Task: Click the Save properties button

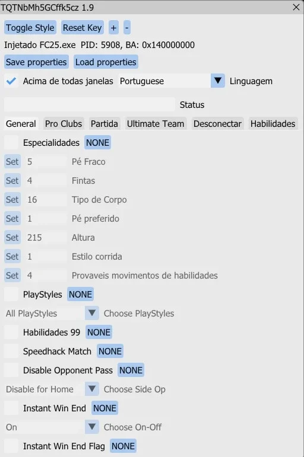Action: [x=36, y=62]
